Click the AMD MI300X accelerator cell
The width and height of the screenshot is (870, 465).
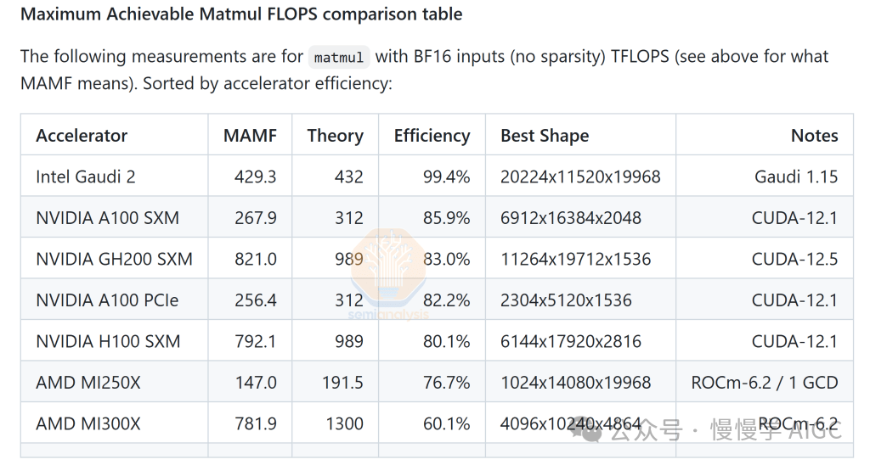coord(88,423)
